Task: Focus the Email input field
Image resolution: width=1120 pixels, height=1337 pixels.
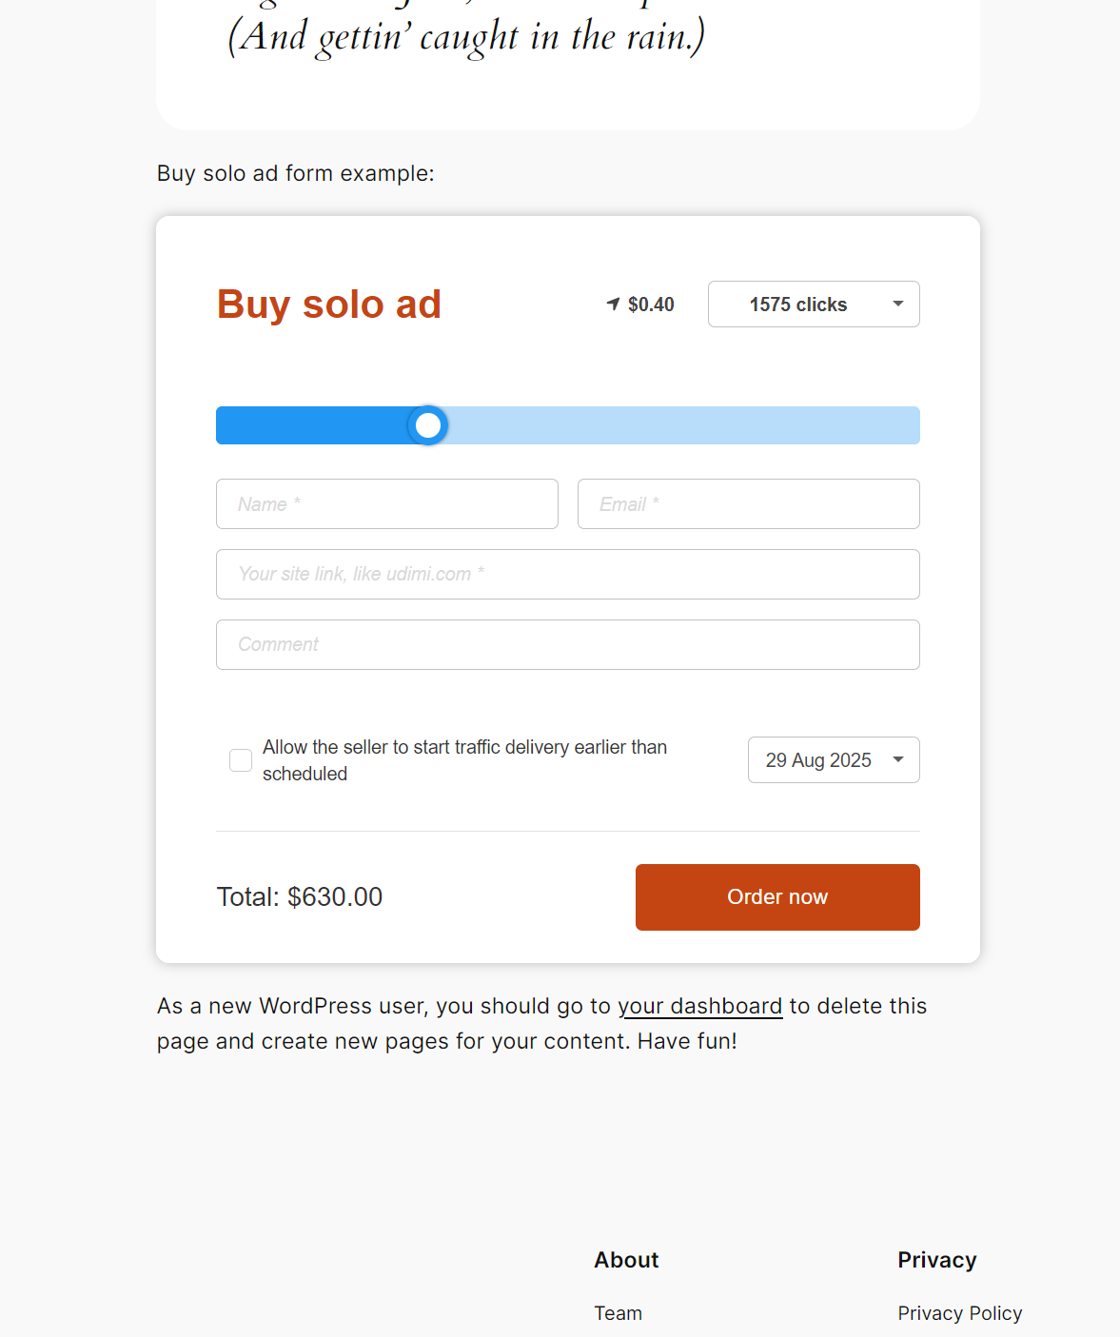Action: tap(748, 503)
